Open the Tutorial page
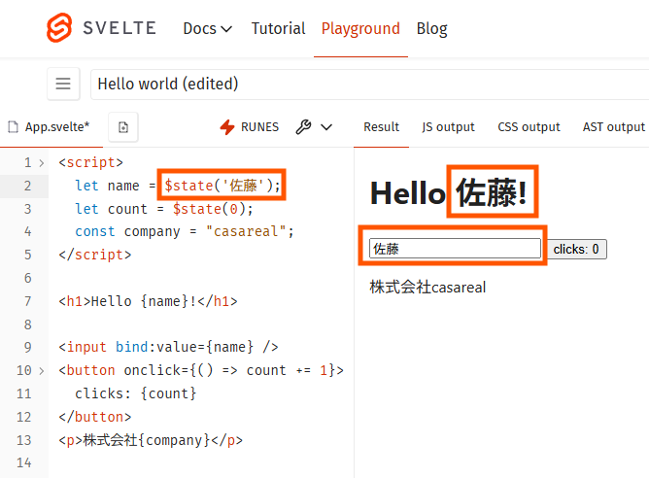The width and height of the screenshot is (649, 478). [278, 28]
